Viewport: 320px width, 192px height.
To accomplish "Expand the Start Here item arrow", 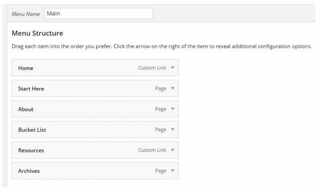I will [172, 88].
